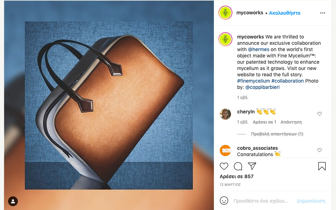Open cobro_associates orange avatar

tap(225, 150)
